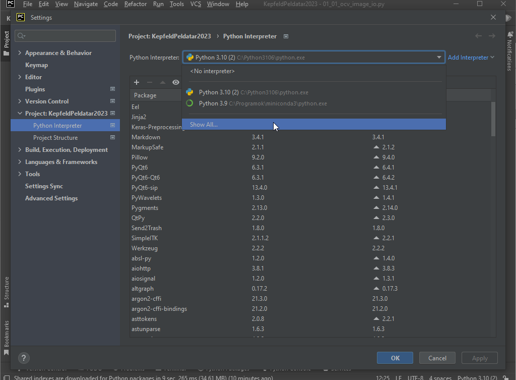
Task: Select the Werkzeug package name
Action: click(x=145, y=248)
